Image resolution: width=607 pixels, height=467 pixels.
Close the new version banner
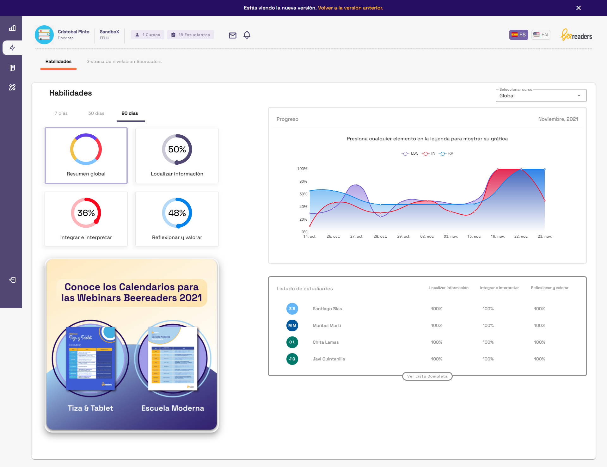pos(579,8)
